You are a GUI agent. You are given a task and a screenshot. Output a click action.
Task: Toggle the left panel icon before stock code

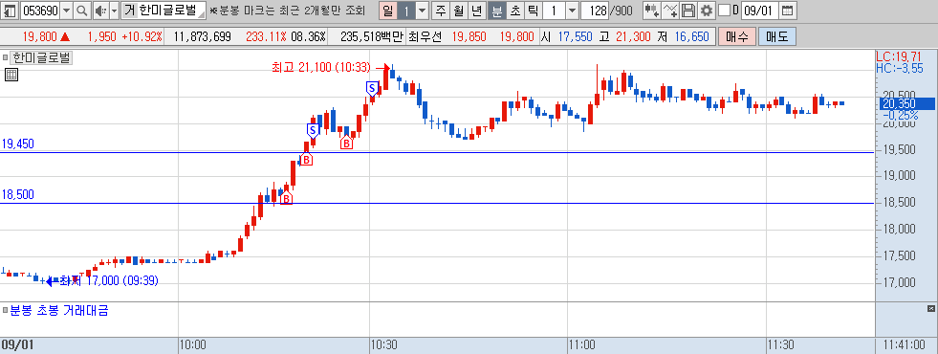11,11
